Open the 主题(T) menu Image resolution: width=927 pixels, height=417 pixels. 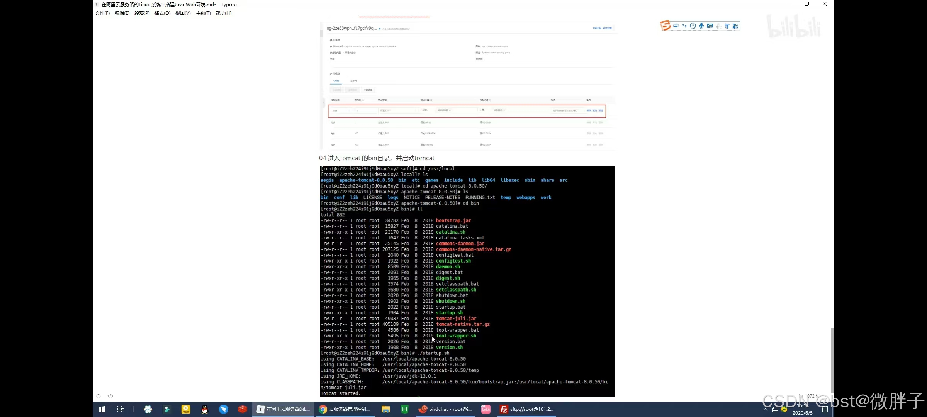(x=203, y=13)
